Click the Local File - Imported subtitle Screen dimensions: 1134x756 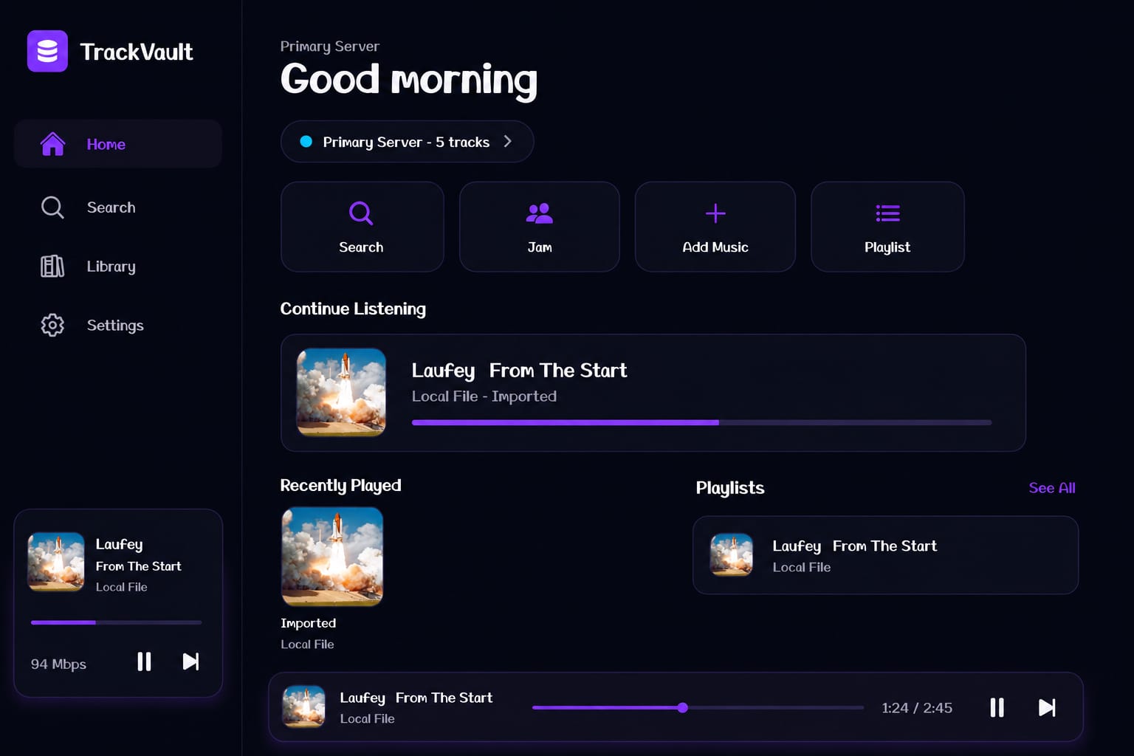[x=484, y=396]
